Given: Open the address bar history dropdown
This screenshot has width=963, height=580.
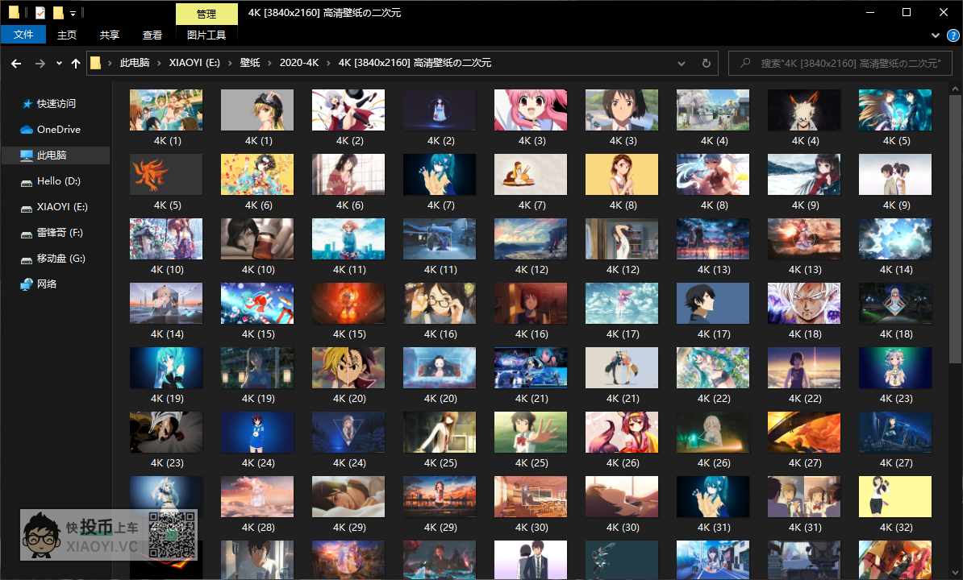Looking at the screenshot, I should click(681, 63).
